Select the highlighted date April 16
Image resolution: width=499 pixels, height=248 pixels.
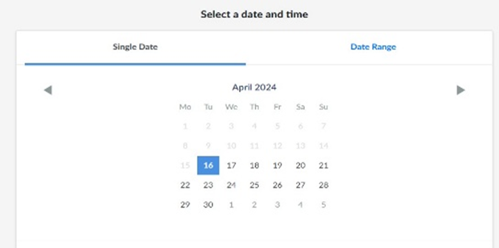(x=208, y=165)
